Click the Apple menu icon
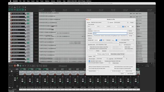The image size is (164, 92). click(11, 1)
